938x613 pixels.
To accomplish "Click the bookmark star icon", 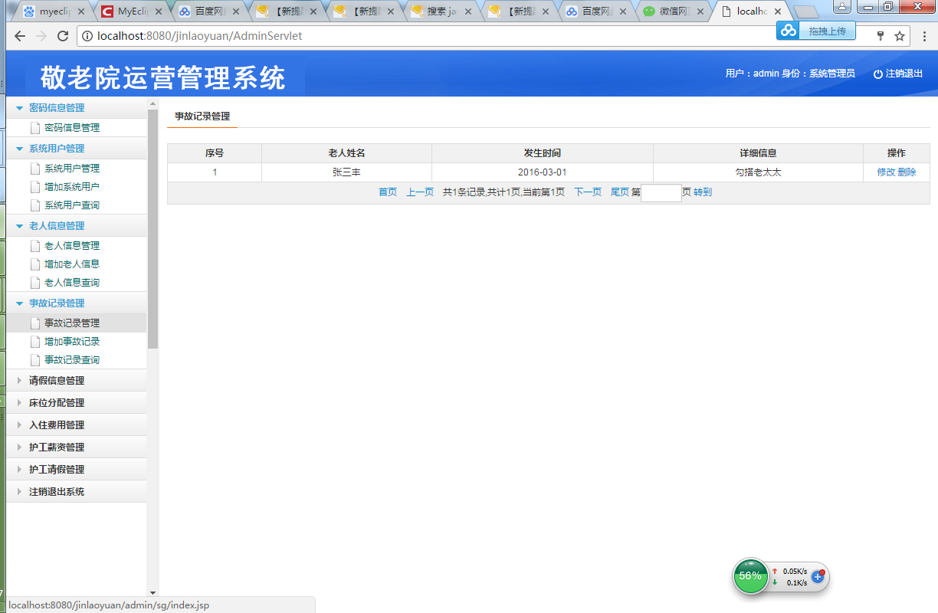I will pos(900,36).
